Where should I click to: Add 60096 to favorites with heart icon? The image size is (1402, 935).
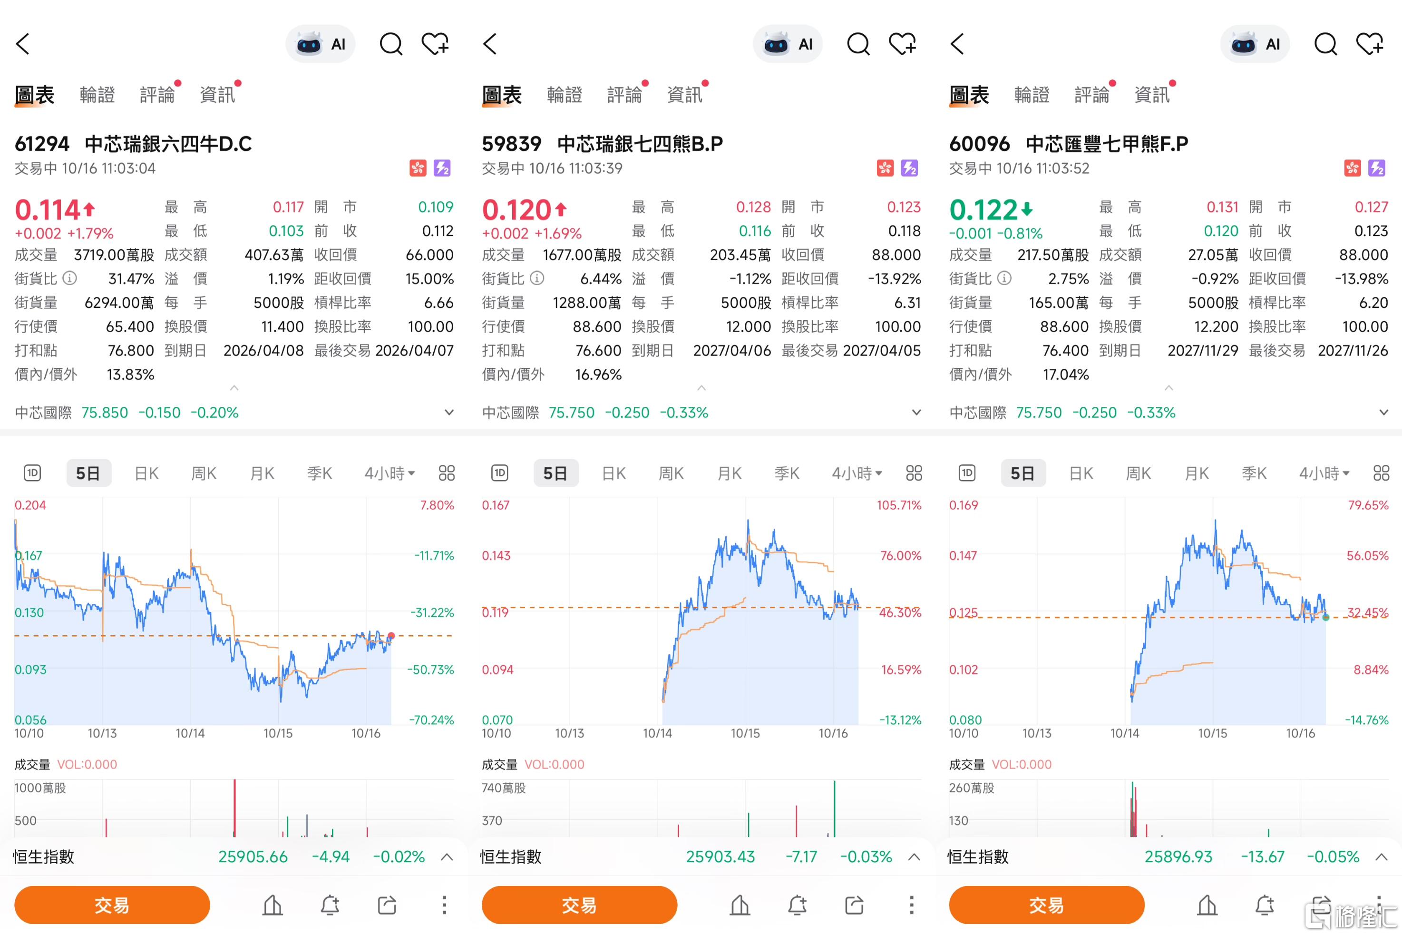click(x=1369, y=44)
